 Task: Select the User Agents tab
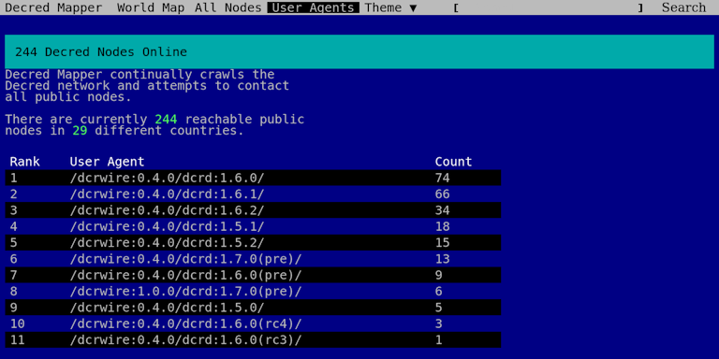click(x=314, y=7)
